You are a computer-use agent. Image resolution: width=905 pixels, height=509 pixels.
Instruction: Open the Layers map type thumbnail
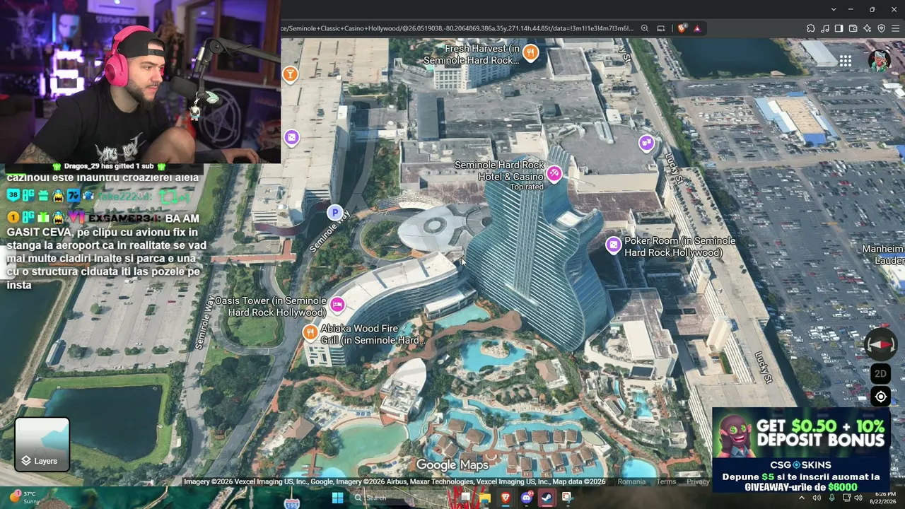(x=42, y=445)
